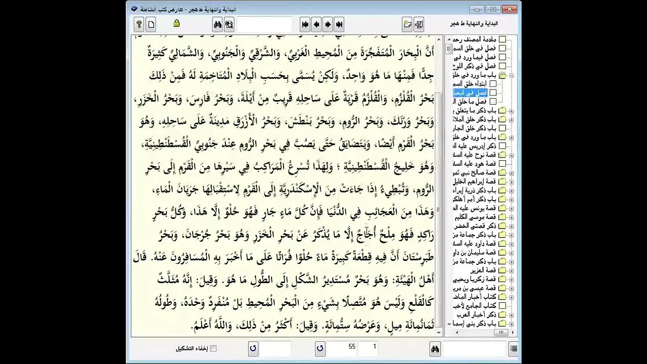Click bottom-right binoculars search icon
The height and width of the screenshot is (364, 647).
[x=435, y=348]
